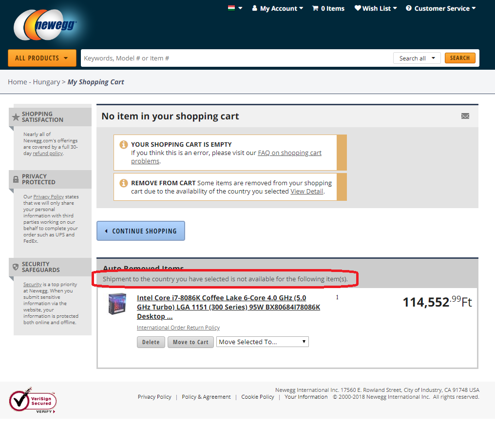
Task: Click the info icon beside REMOVE FROM CART
Action: click(x=123, y=183)
